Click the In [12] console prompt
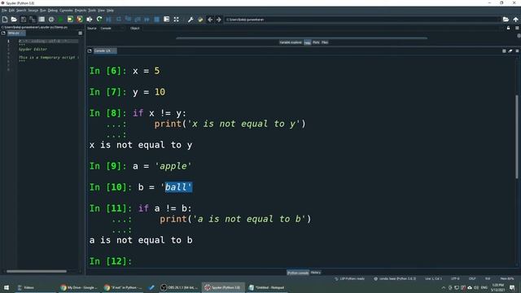 point(111,261)
